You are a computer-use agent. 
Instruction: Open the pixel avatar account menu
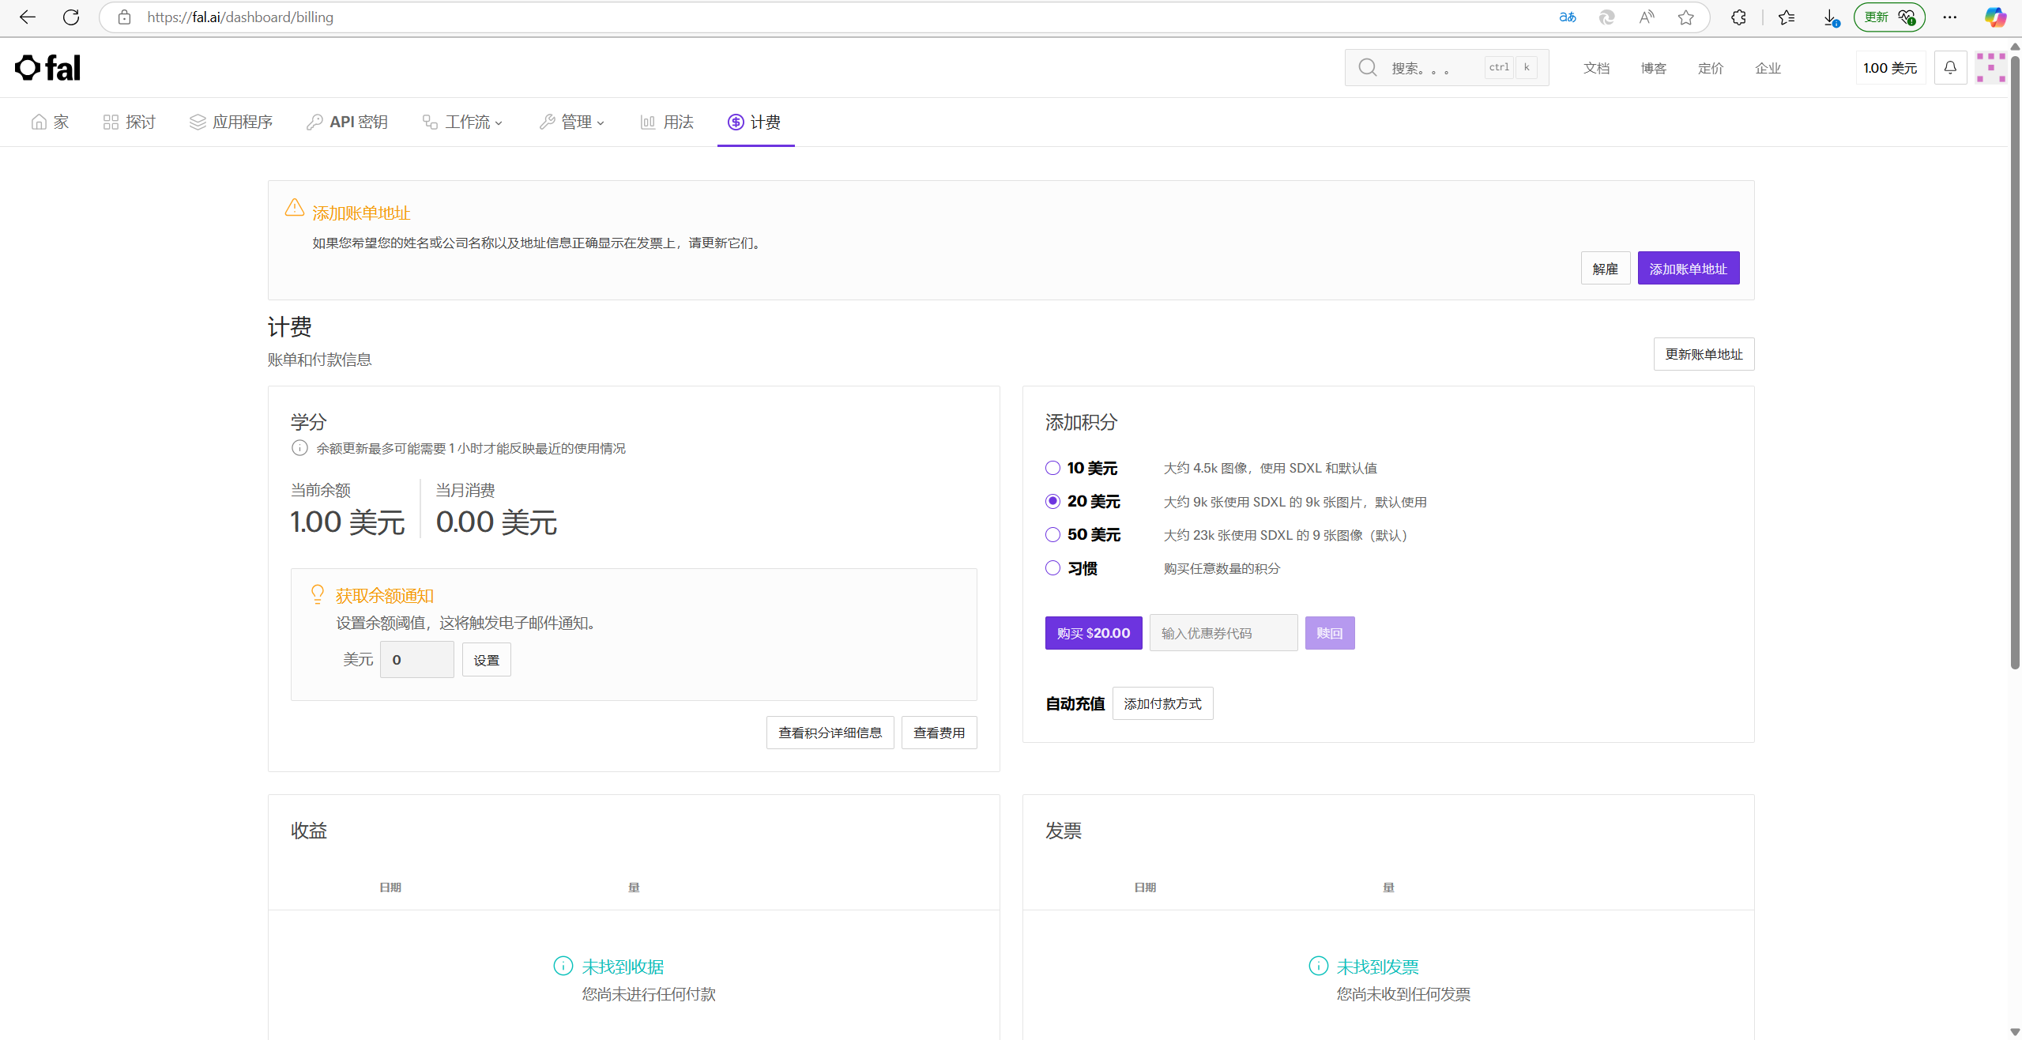point(1990,68)
